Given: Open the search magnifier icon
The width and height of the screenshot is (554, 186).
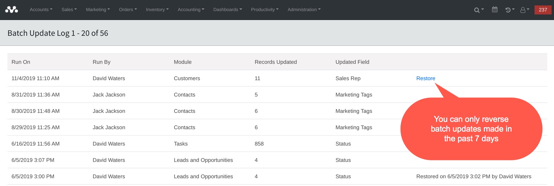Looking at the screenshot, I should click(x=479, y=10).
